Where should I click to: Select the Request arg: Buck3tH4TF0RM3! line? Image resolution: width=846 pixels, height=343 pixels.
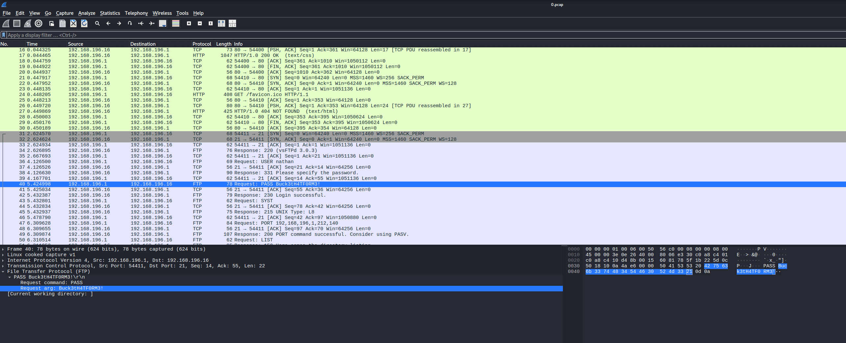click(x=281, y=288)
